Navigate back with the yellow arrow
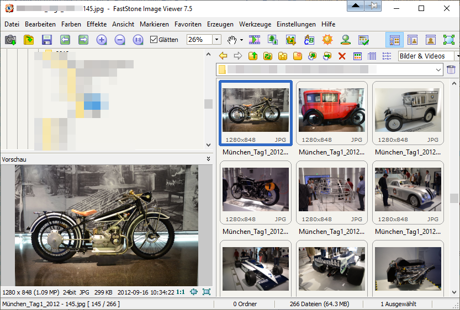This screenshot has width=460, height=310. click(223, 56)
